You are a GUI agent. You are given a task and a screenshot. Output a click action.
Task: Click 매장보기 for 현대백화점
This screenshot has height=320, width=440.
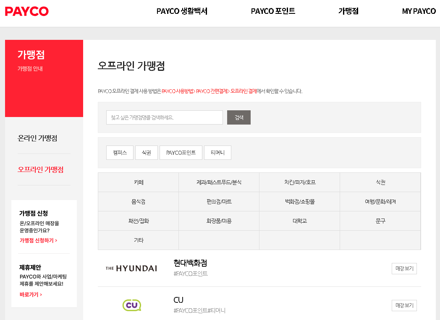404,268
